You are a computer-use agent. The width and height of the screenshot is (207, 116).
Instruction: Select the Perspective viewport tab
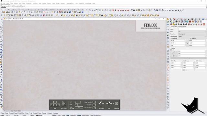tap(7, 111)
